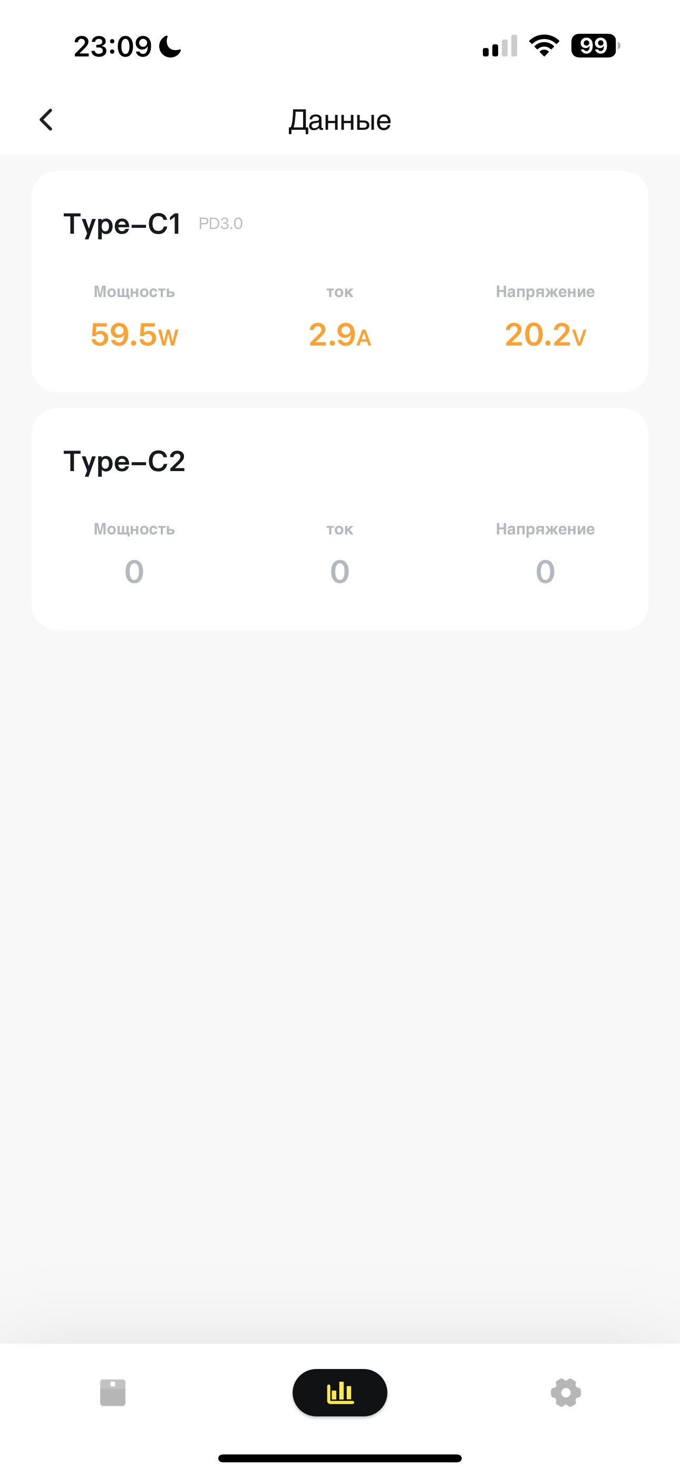Tap the battery indicator showing 99

click(x=595, y=46)
